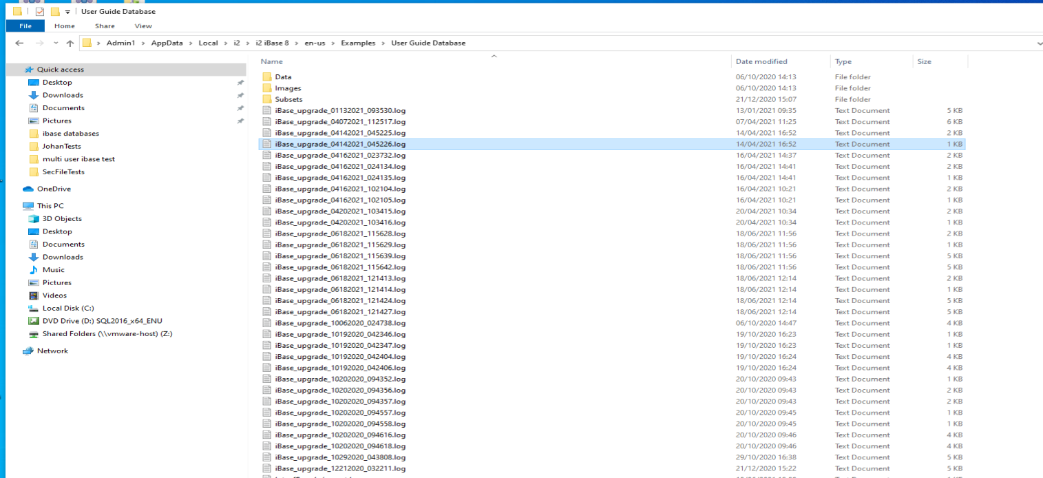Click the chevron after en-us in path
This screenshot has width=1043, height=478.
pos(334,43)
